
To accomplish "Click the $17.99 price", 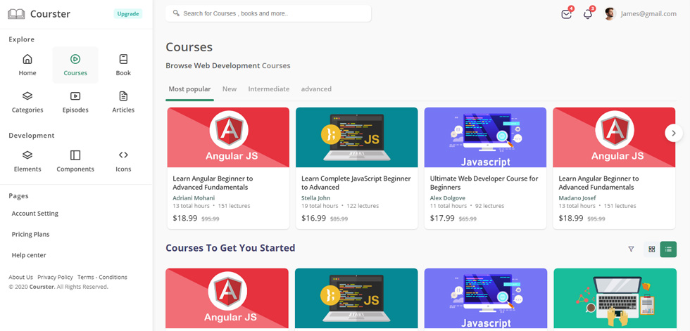I will coord(442,218).
